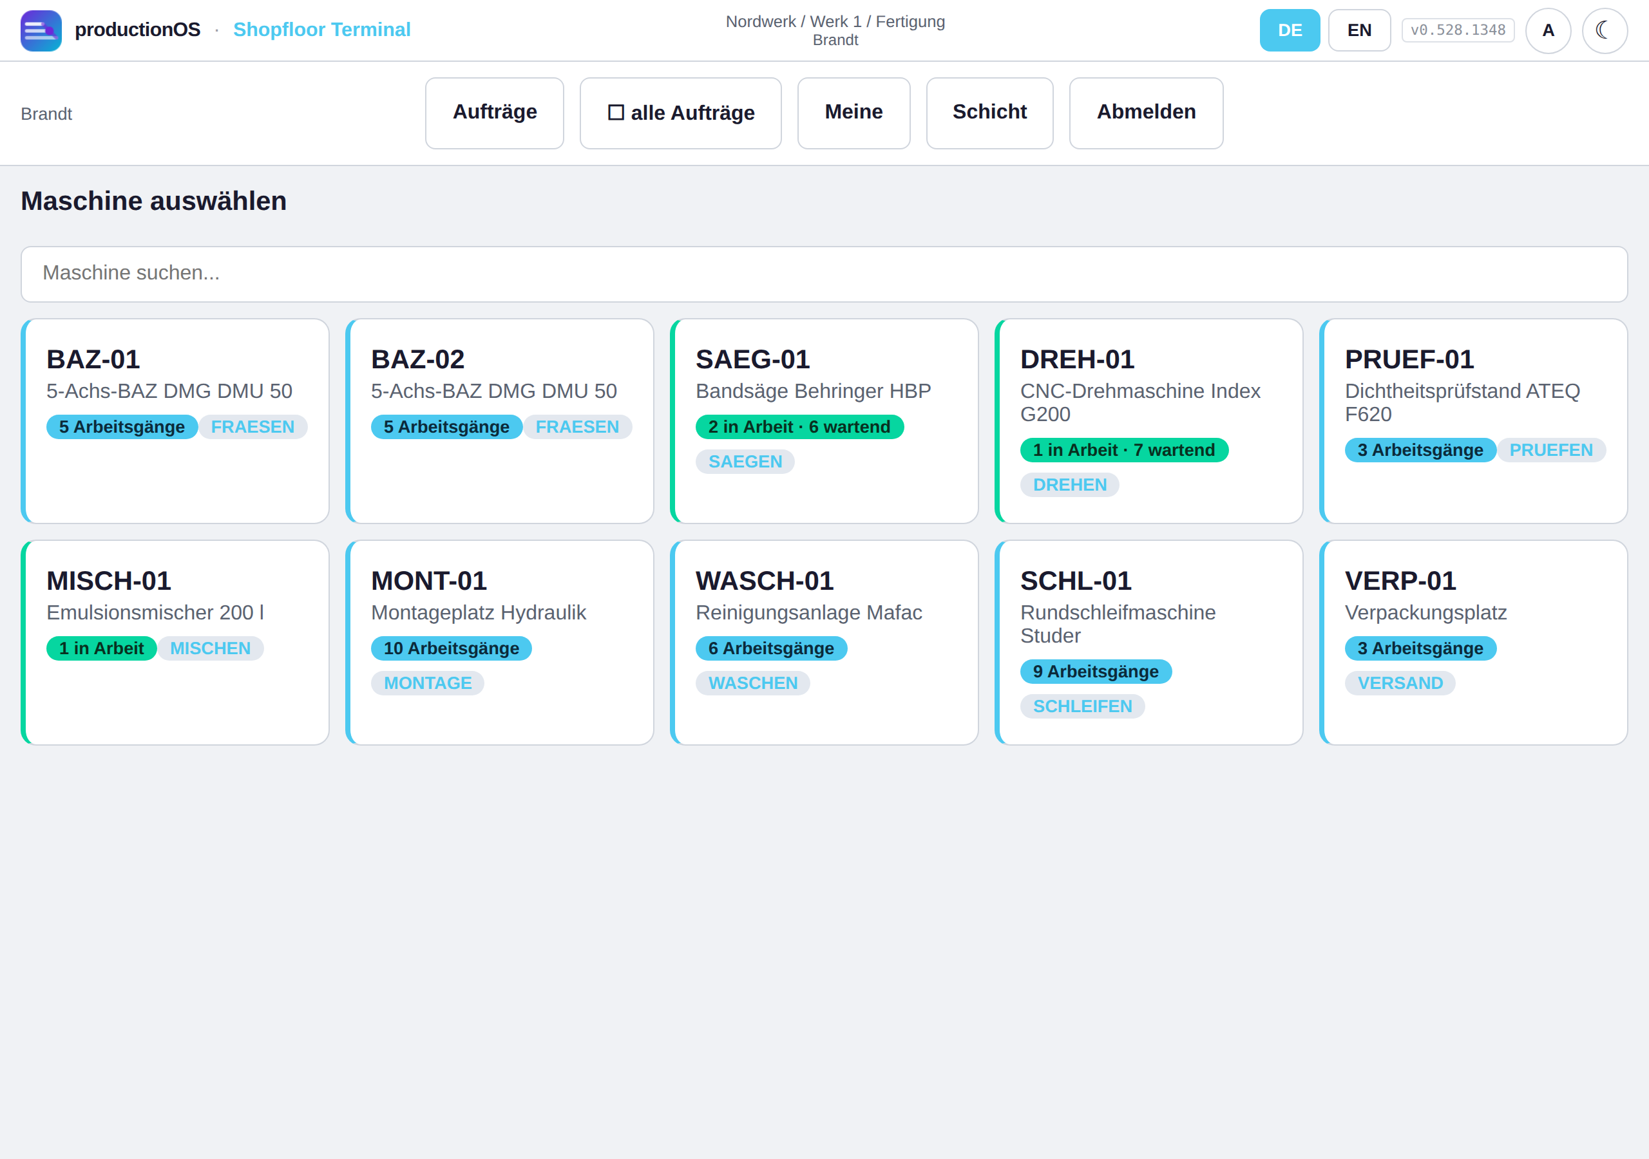
Task: Choose the WASCH-01 Reinigungsanlage card
Action: [824, 642]
